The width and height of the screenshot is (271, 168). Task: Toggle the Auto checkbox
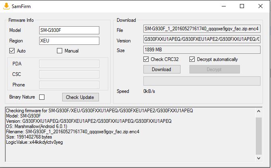pyautogui.click(x=12, y=51)
